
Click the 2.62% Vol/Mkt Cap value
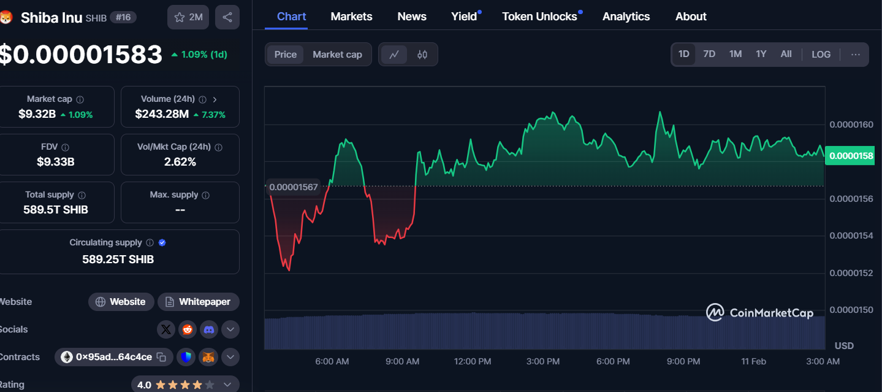coord(180,162)
